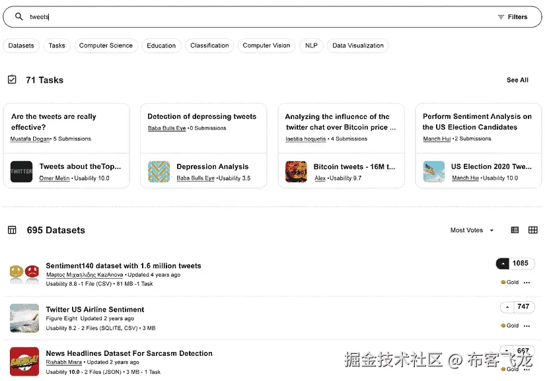545x381 pixels.
Task: Open task Are the tweets are really effective
Action: pyautogui.click(x=54, y=122)
